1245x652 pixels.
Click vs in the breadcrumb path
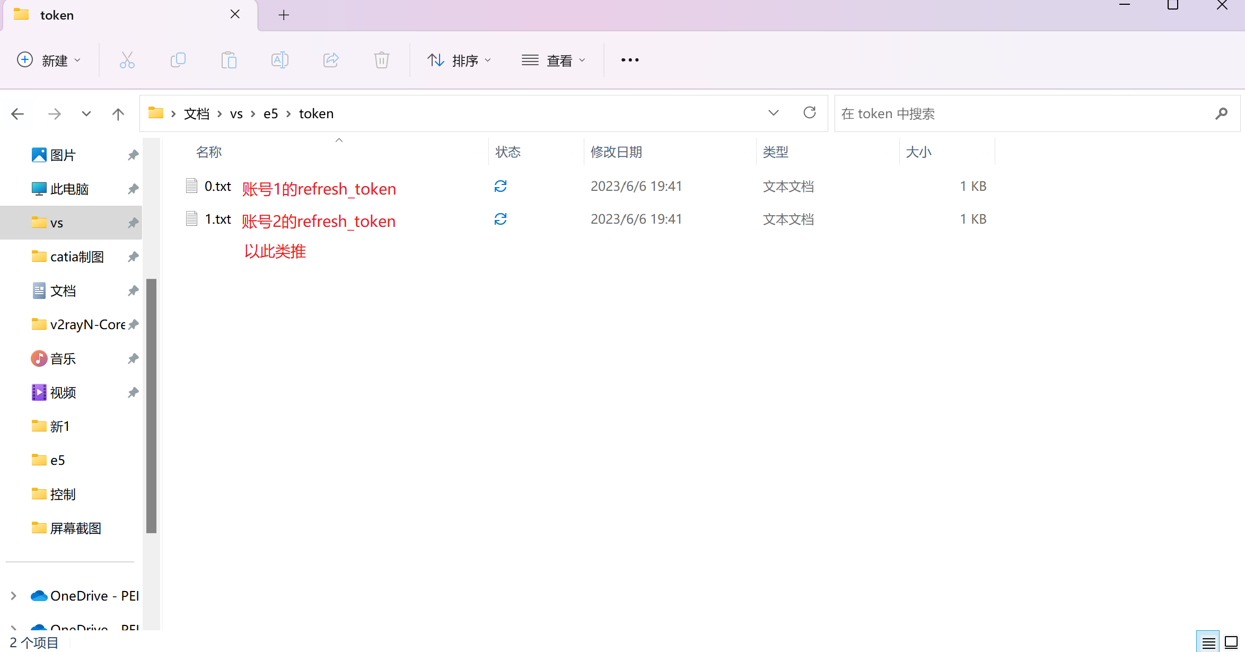[236, 114]
